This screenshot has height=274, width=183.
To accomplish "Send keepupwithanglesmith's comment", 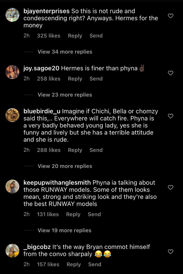I will (94, 214).
